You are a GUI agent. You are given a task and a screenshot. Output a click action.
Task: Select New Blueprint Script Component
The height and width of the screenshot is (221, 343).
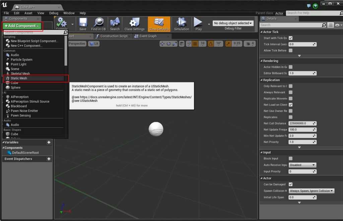pyautogui.click(x=35, y=41)
